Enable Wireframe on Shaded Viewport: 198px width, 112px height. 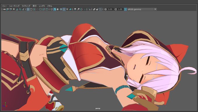point(61,9)
